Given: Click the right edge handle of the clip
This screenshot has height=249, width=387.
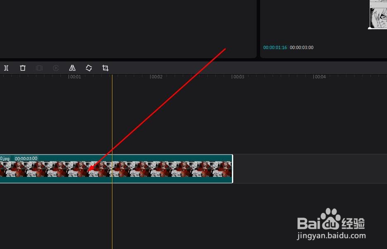Looking at the screenshot, I should (x=232, y=169).
